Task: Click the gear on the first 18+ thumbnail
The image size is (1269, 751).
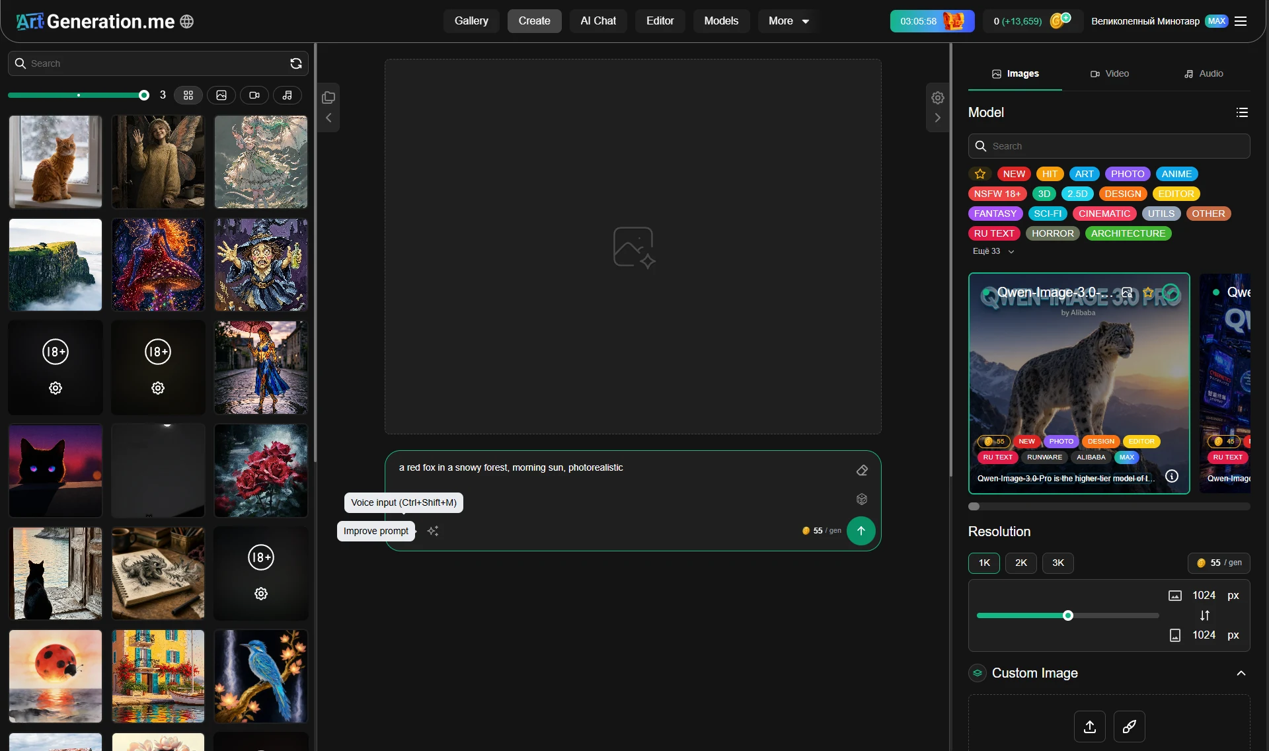Action: tap(56, 388)
